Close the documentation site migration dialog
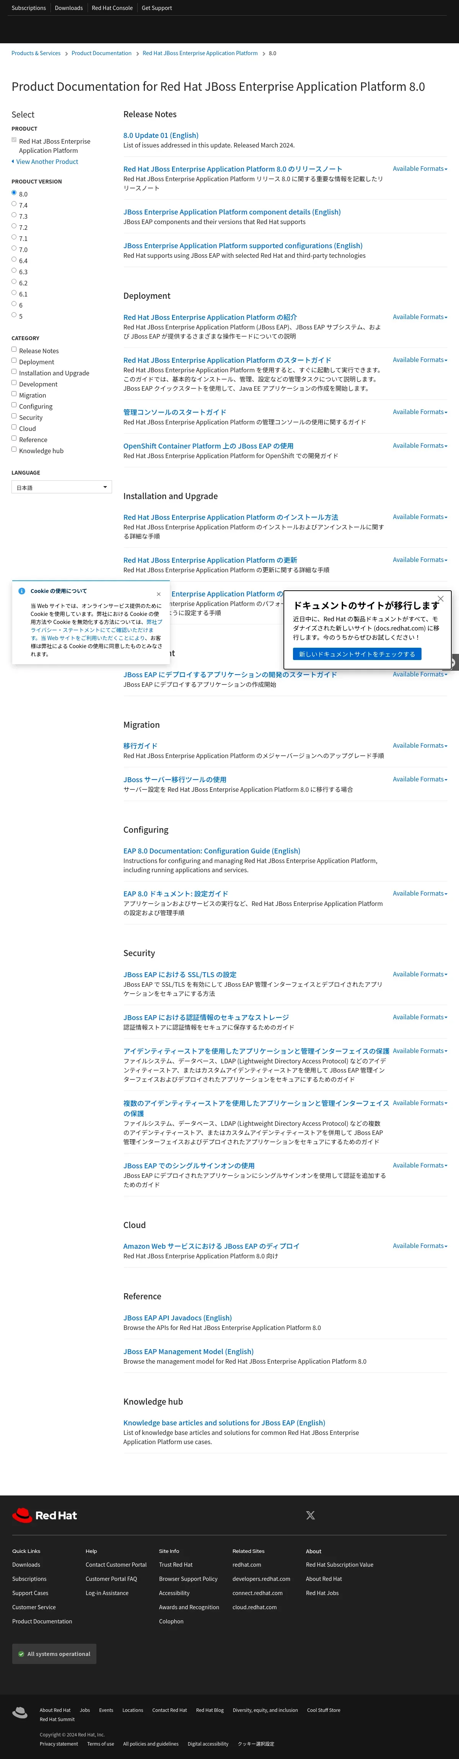Image resolution: width=459 pixels, height=1759 pixels. tap(441, 599)
